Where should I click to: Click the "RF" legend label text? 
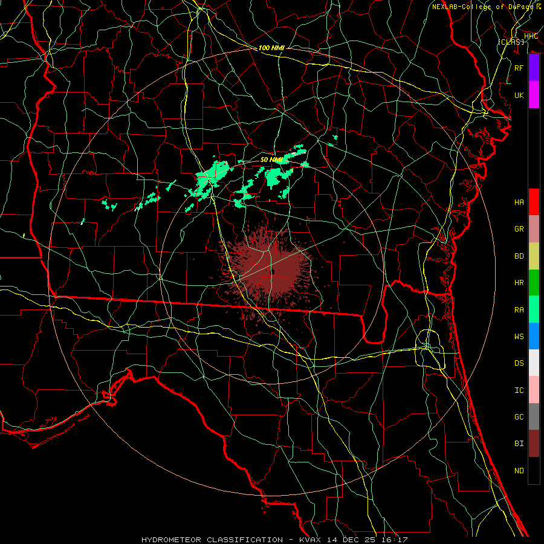(x=519, y=68)
